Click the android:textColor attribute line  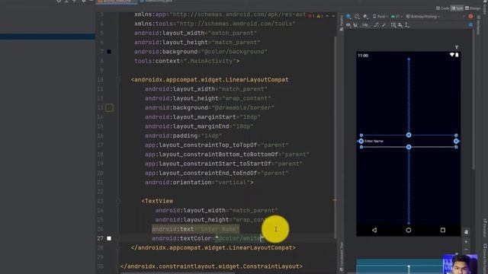(x=207, y=238)
